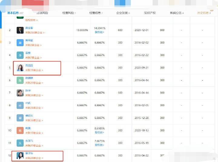Click the date 2016-05-19

pos(141,143)
